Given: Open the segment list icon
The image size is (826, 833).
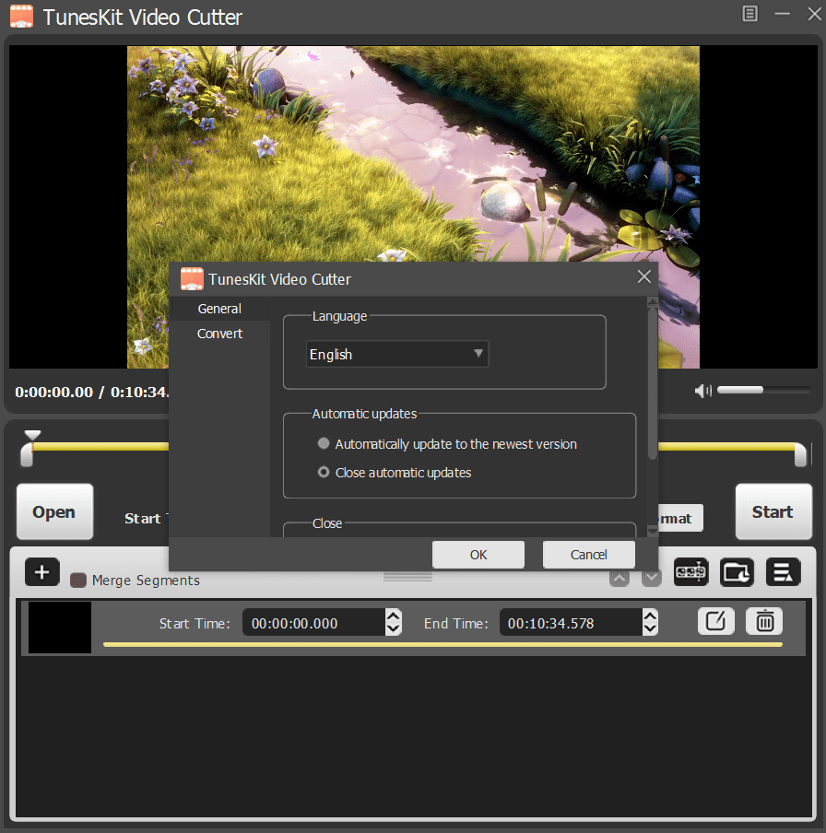Looking at the screenshot, I should [x=783, y=572].
